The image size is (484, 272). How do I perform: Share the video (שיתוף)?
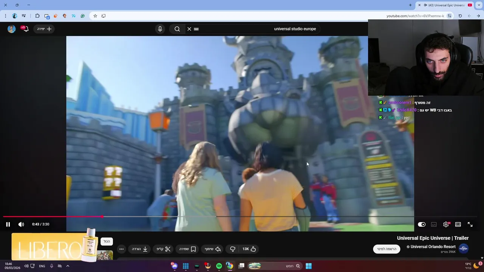click(x=213, y=249)
